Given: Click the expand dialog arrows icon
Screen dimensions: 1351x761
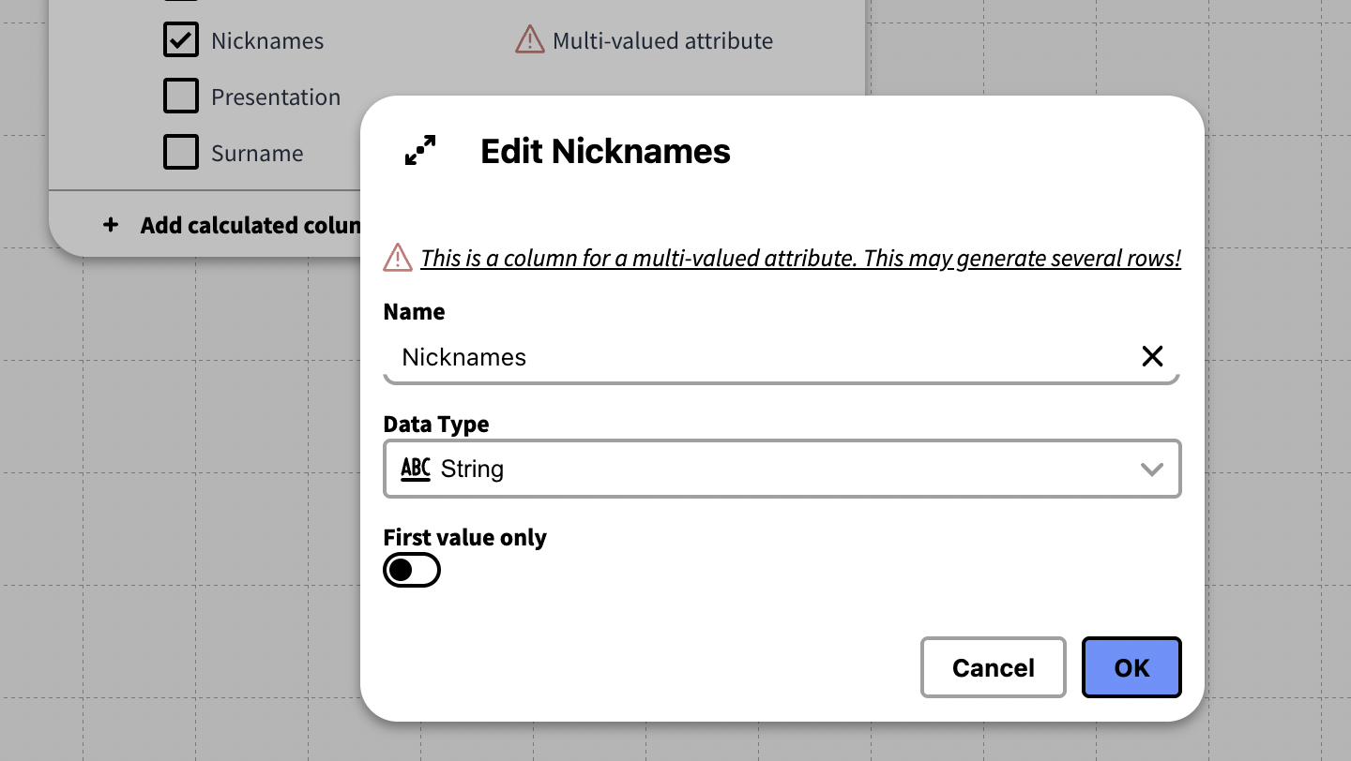Looking at the screenshot, I should pos(420,151).
